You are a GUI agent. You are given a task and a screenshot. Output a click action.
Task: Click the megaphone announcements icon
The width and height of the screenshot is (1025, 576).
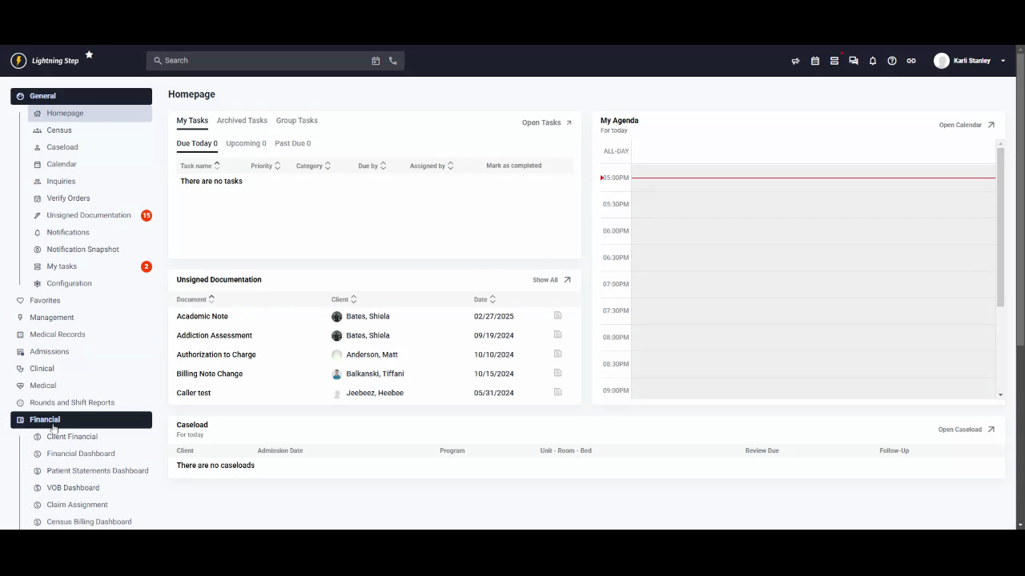pos(795,61)
